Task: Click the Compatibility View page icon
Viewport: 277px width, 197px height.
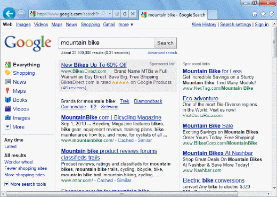Action: 117,14
